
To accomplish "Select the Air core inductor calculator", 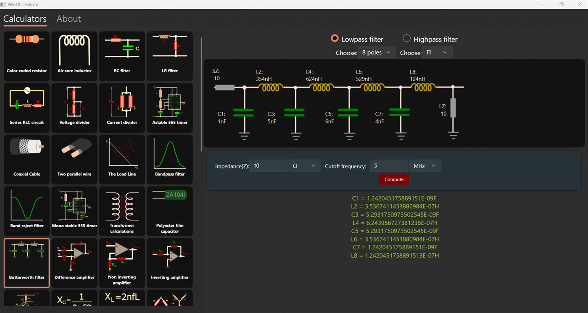I will click(74, 56).
